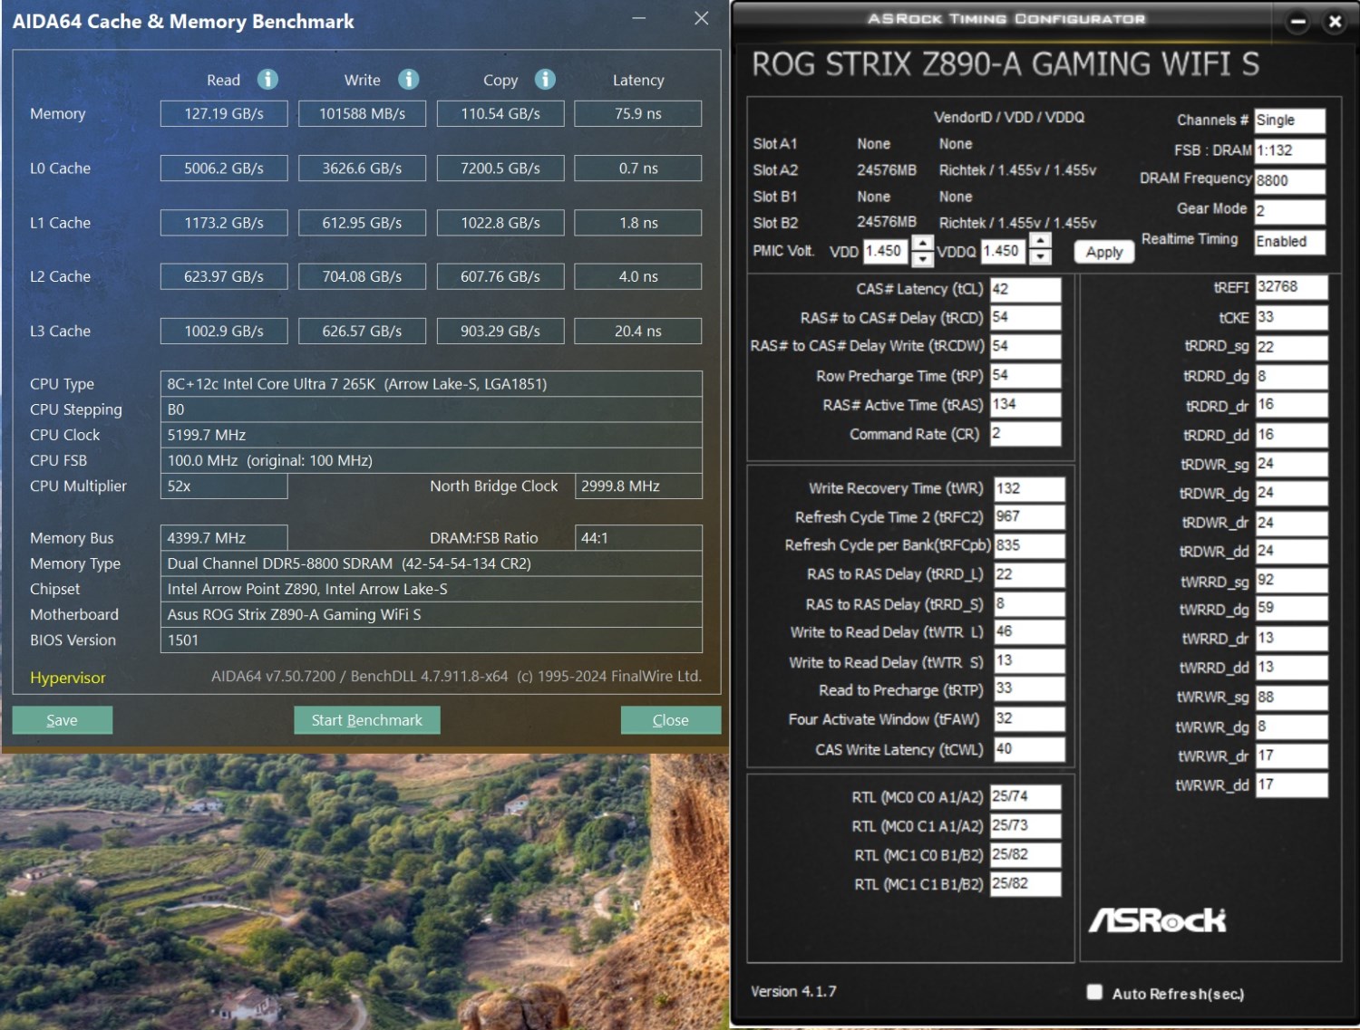This screenshot has width=1360, height=1030.
Task: Click the Write to Read Delay (tWTR_L) field
Action: pyautogui.click(x=1029, y=631)
